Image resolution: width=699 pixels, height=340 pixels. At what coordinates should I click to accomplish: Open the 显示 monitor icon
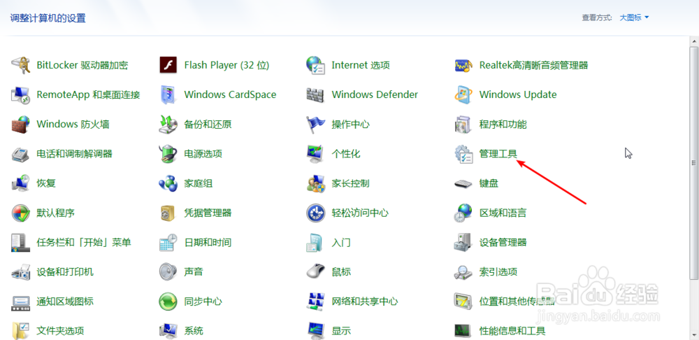(316, 331)
